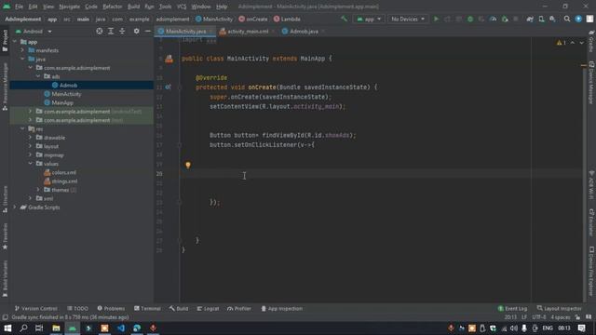Toggle the Favorites sidebar panel
This screenshot has height=335, width=596.
pyautogui.click(x=5, y=236)
